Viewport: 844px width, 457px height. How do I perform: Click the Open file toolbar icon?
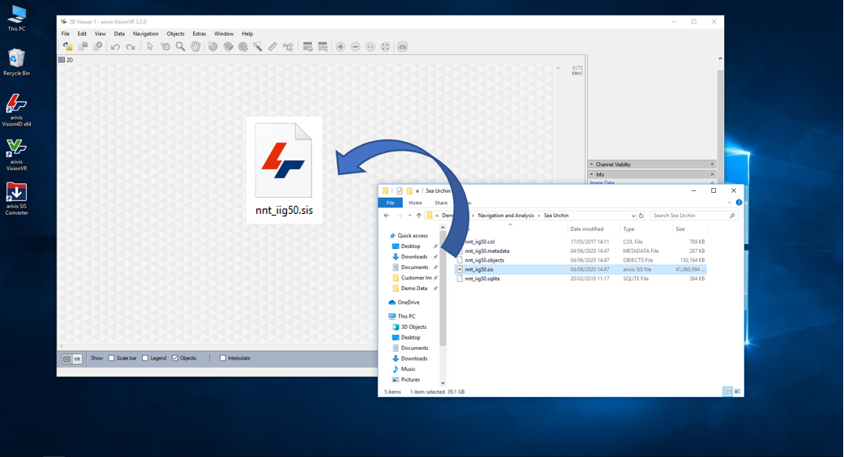(67, 47)
